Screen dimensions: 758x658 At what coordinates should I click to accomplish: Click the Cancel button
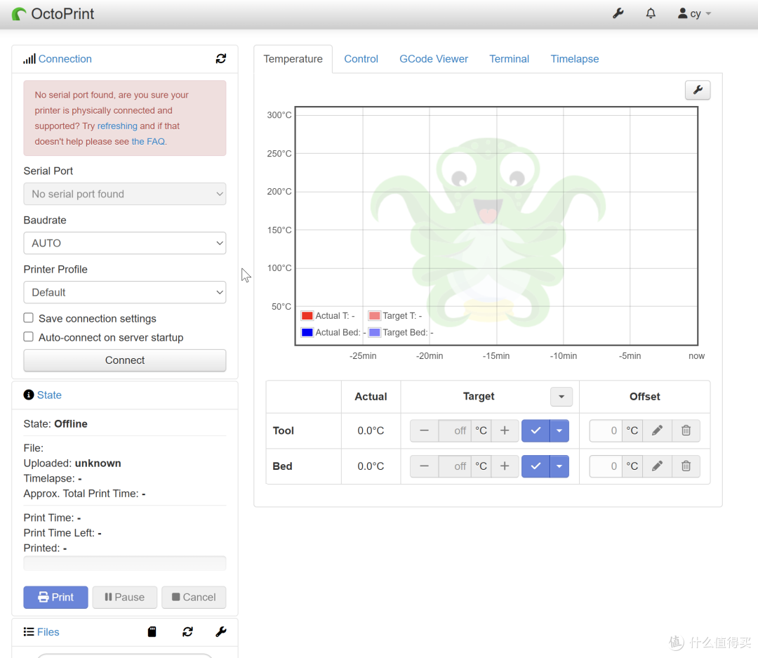194,597
